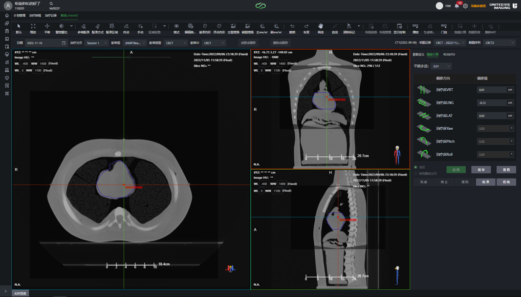521x297 pixels.
Task: Click the 日期 2022-11-10 date field
Action: click(x=46, y=43)
